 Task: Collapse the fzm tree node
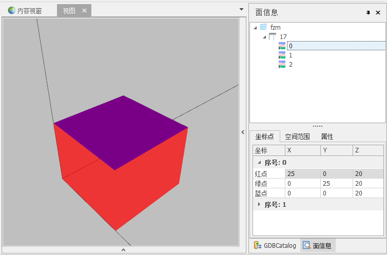(256, 28)
